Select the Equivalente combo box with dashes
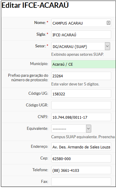 [x=71, y=129]
